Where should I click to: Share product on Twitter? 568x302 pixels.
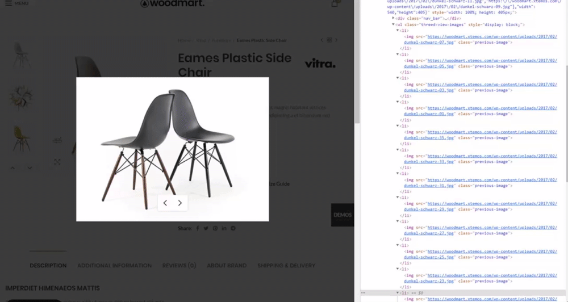pos(206,228)
